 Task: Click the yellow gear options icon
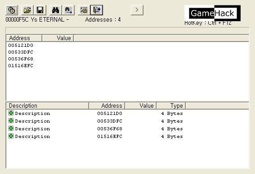pyautogui.click(x=84, y=10)
